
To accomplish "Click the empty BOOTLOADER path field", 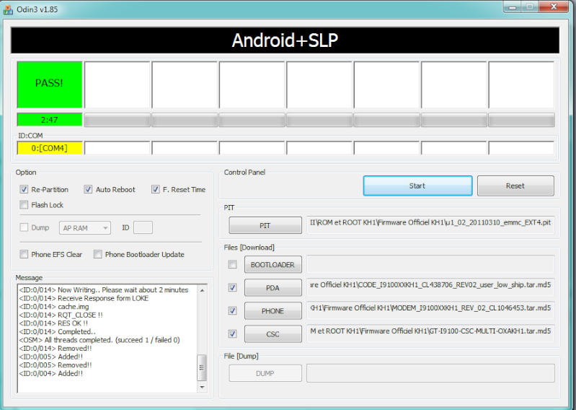I will (x=430, y=264).
